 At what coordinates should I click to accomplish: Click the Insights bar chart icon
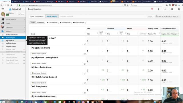pyautogui.click(x=3, y=31)
